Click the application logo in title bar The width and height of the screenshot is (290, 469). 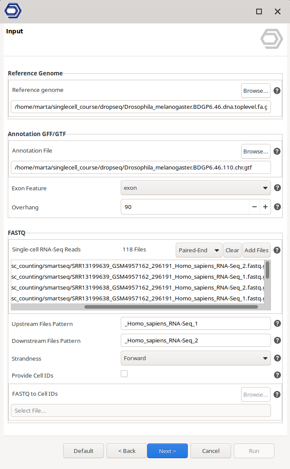(13, 11)
